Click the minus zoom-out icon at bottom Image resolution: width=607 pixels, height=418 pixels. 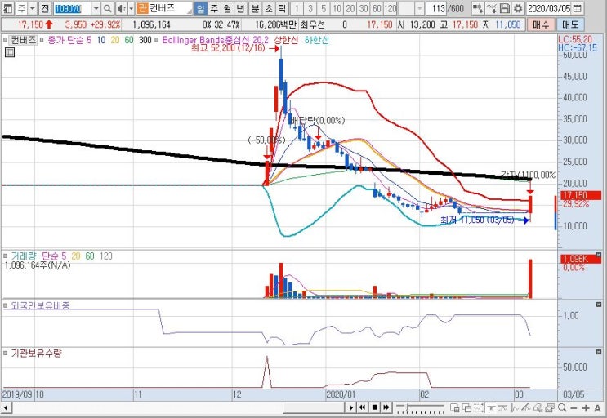point(574,408)
